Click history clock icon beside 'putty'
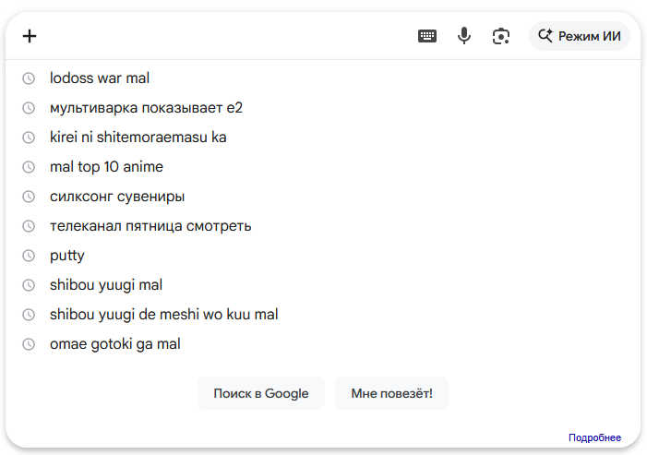 pyautogui.click(x=29, y=256)
